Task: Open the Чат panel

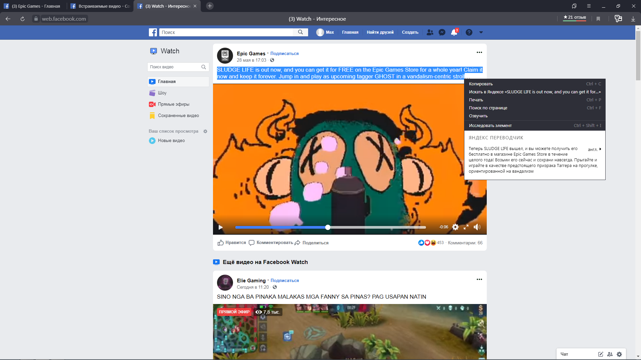Action: point(564,354)
